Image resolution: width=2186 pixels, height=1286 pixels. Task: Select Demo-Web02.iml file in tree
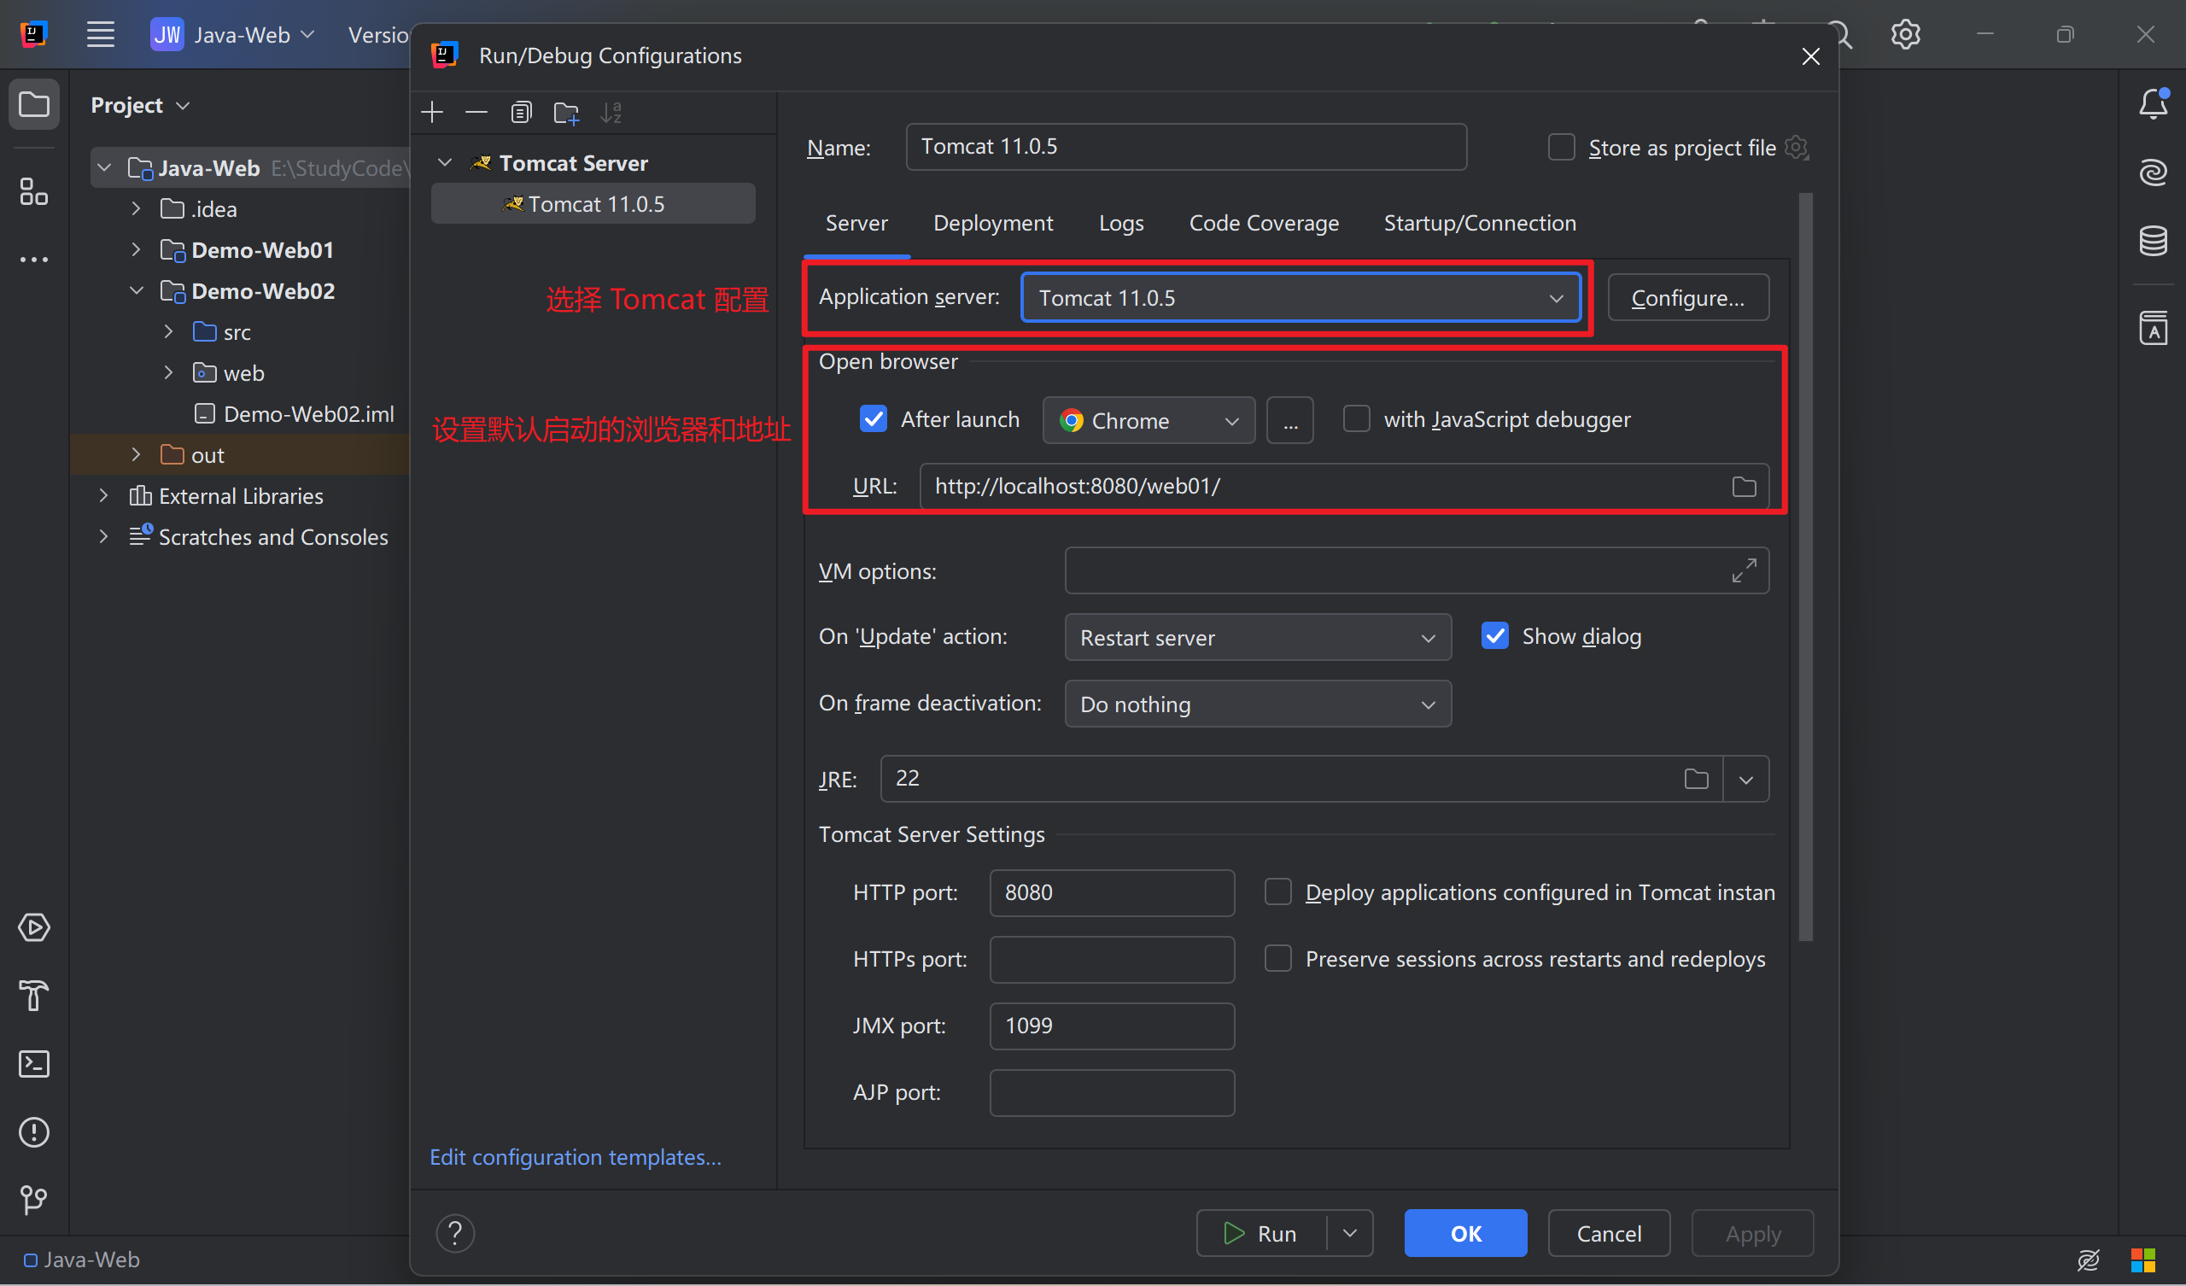[x=308, y=414]
